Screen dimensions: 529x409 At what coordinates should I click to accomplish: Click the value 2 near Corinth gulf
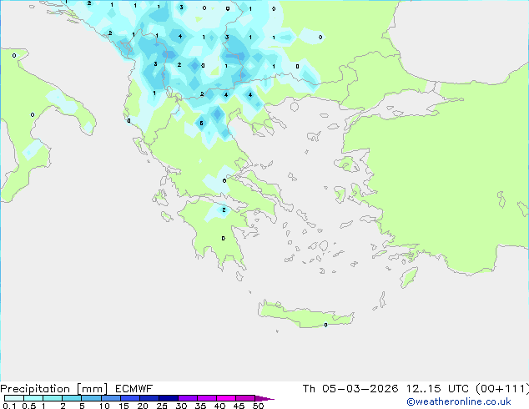point(224,210)
